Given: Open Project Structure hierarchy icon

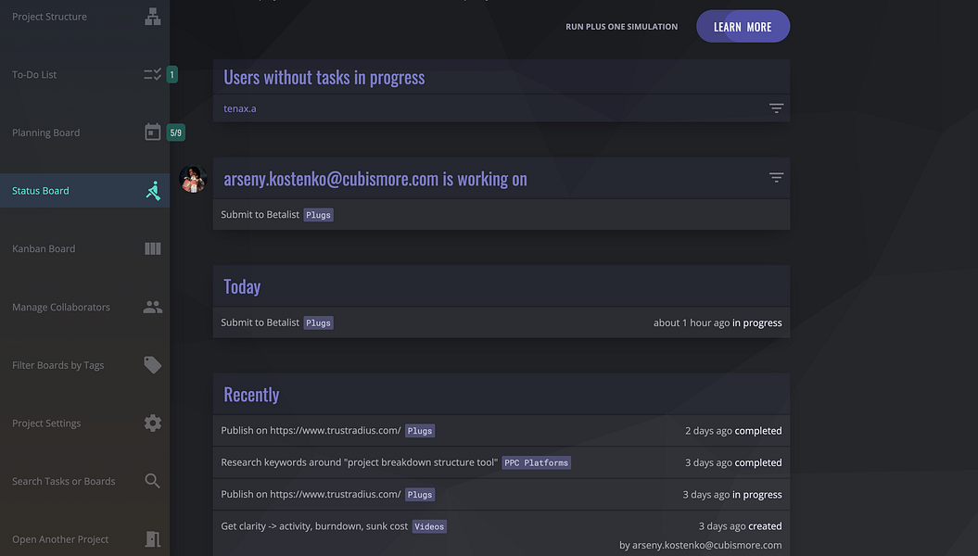Looking at the screenshot, I should pyautogui.click(x=153, y=17).
